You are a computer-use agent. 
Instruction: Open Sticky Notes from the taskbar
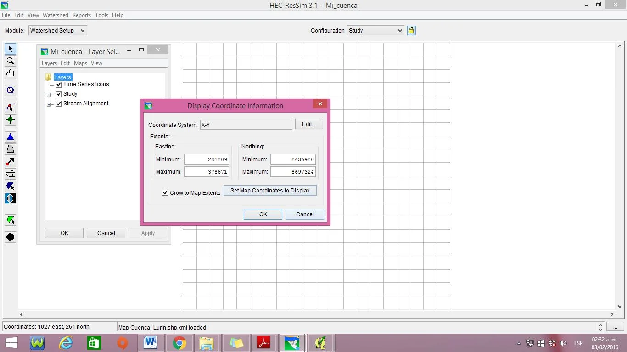235,342
